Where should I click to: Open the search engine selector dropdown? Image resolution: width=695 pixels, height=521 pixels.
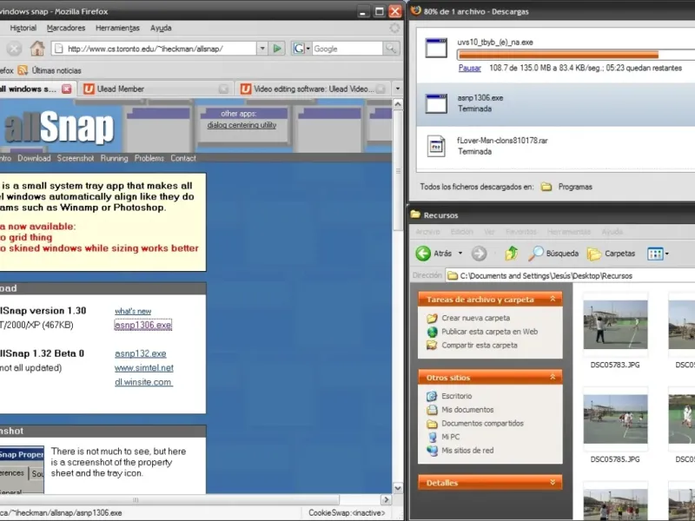point(308,49)
